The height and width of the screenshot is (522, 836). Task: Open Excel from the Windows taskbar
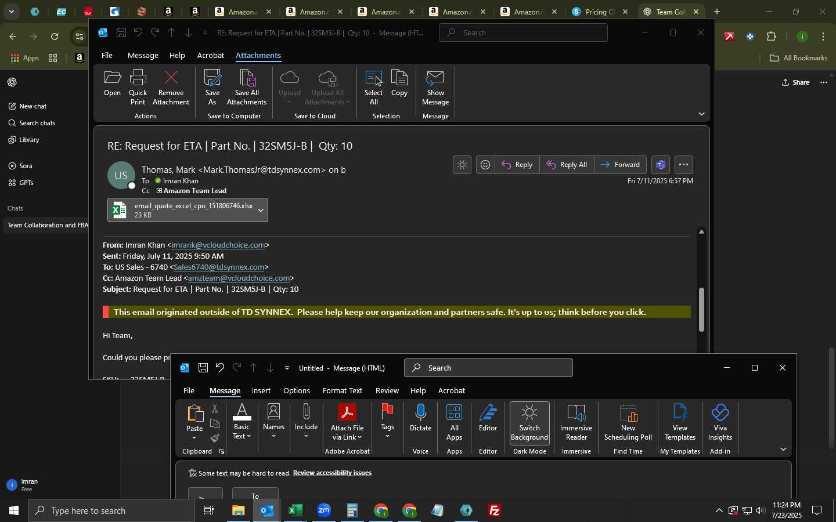tap(296, 510)
